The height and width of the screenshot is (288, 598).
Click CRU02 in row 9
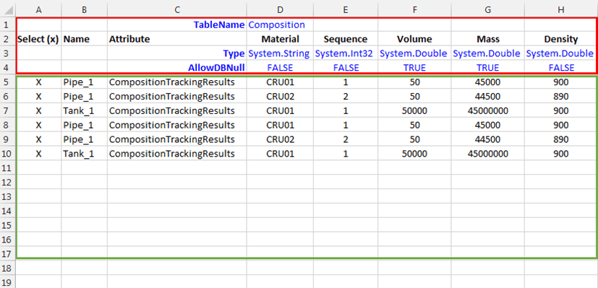tap(281, 139)
